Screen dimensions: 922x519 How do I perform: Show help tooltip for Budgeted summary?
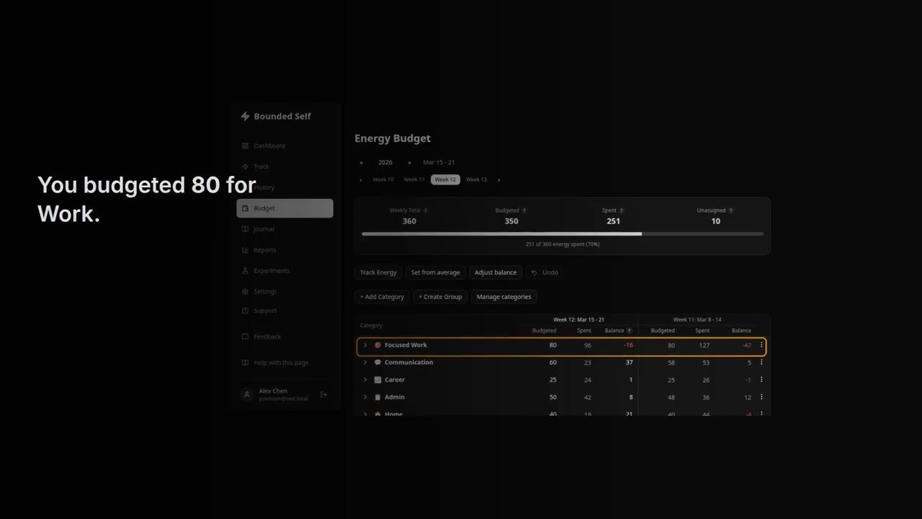tap(524, 210)
